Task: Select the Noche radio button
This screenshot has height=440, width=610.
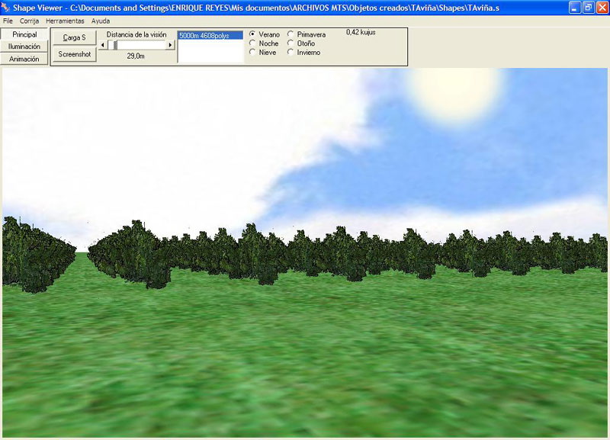Action: [x=252, y=43]
